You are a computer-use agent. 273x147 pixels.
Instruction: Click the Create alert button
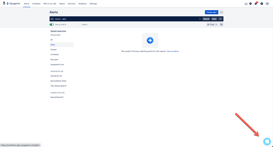click(x=212, y=12)
